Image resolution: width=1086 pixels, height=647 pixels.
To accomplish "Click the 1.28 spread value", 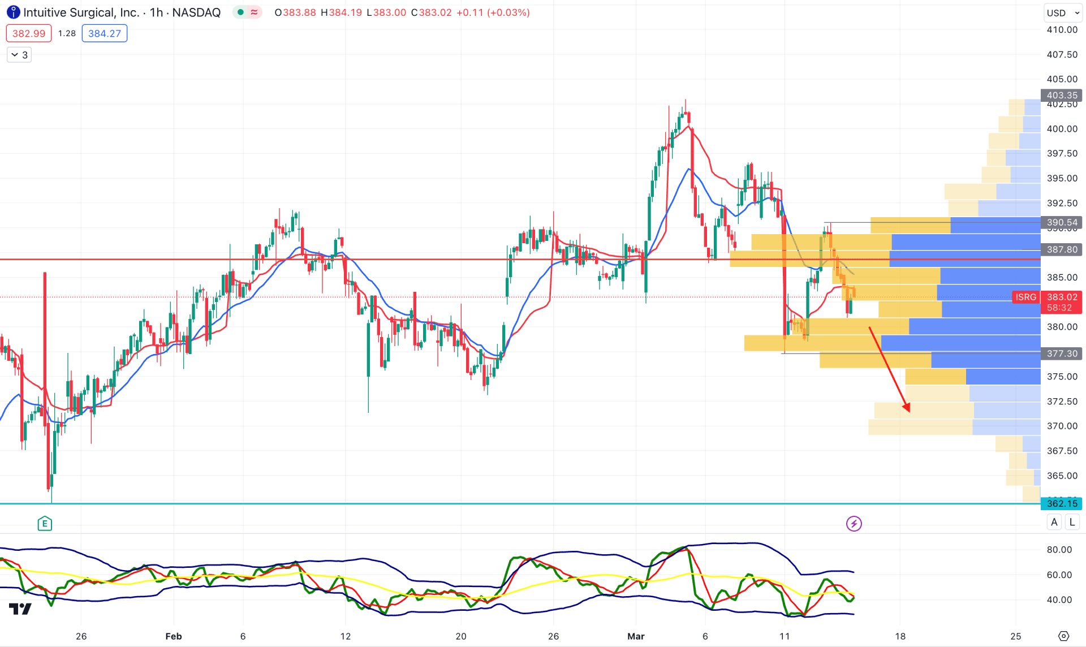I will pos(67,33).
